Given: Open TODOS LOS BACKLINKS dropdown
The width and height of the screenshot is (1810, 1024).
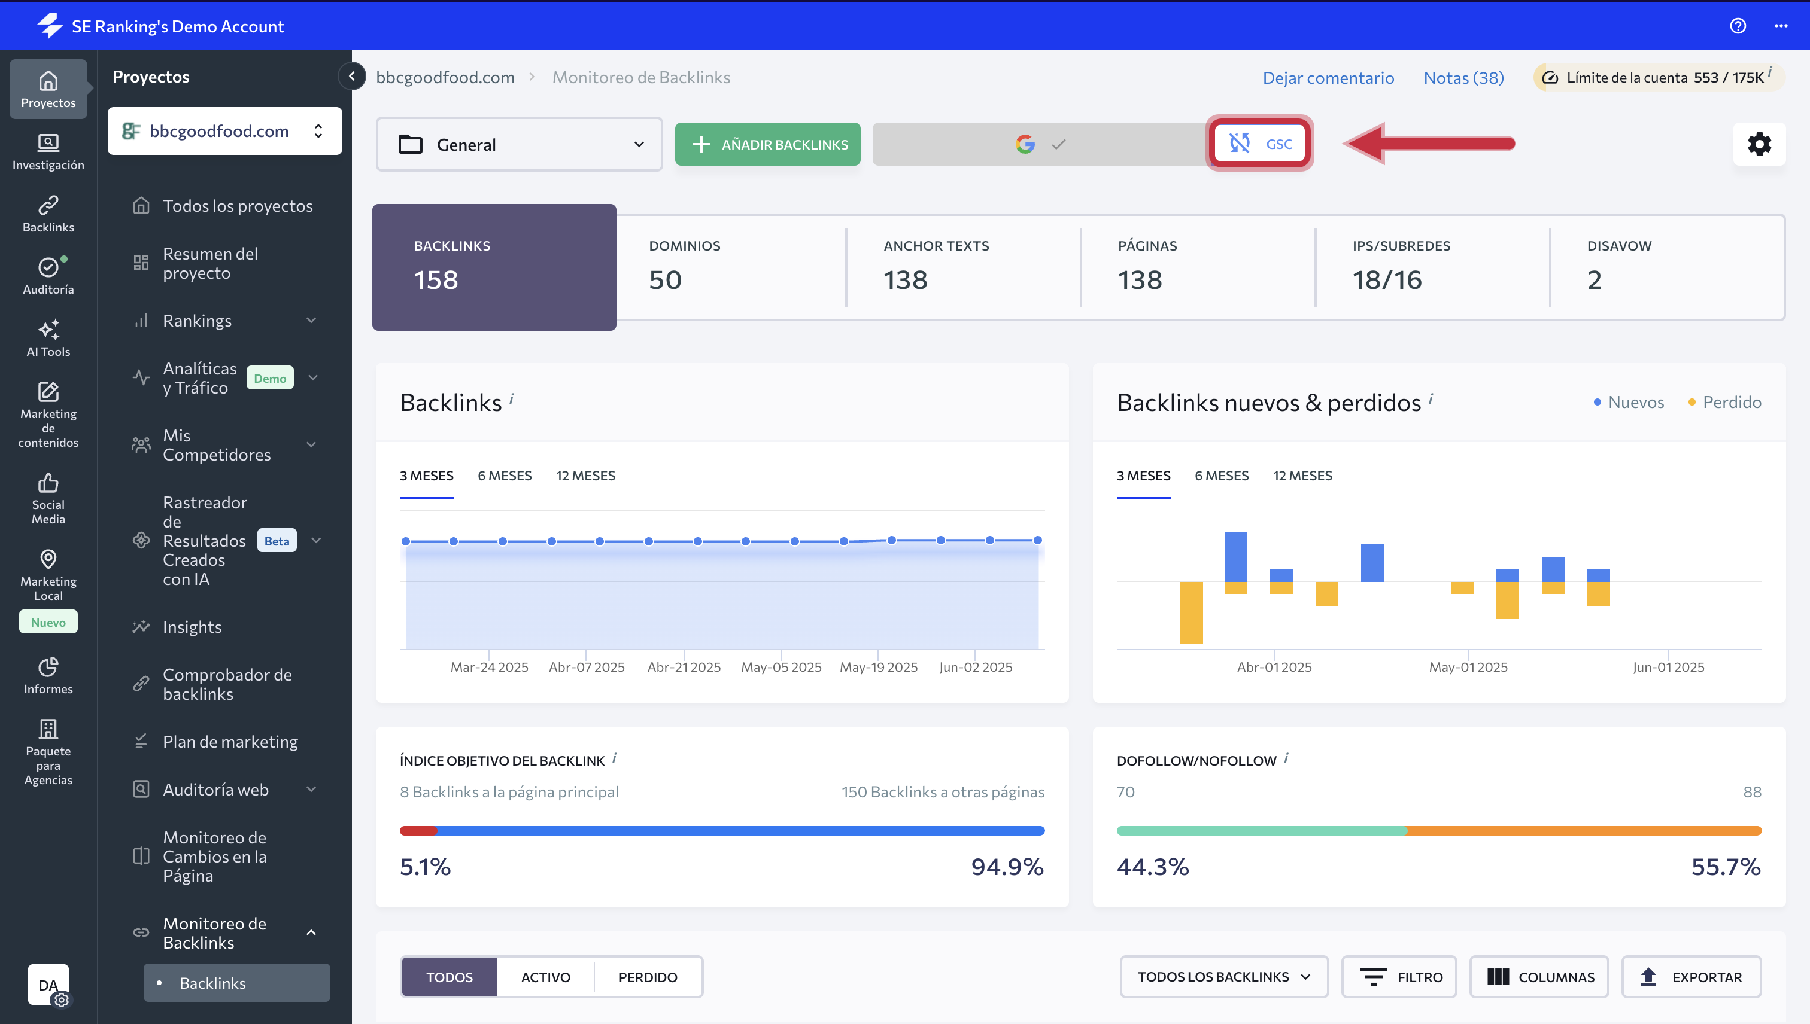Looking at the screenshot, I should tap(1224, 977).
